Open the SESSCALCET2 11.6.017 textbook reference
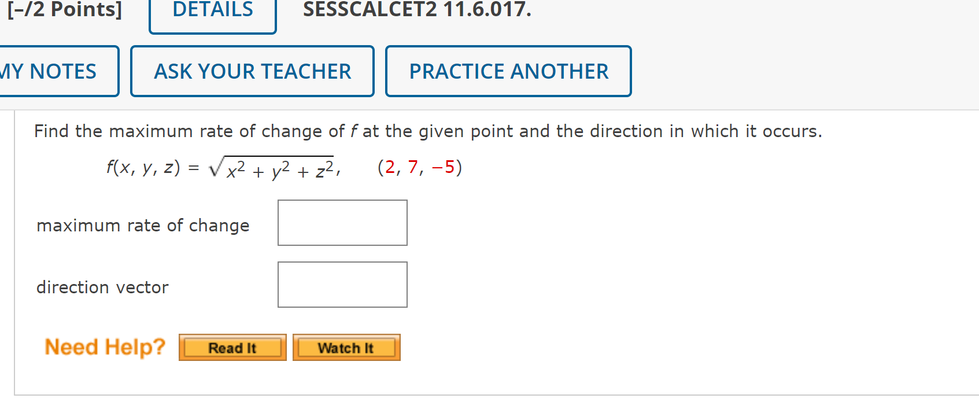This screenshot has height=413, width=979. point(414,9)
